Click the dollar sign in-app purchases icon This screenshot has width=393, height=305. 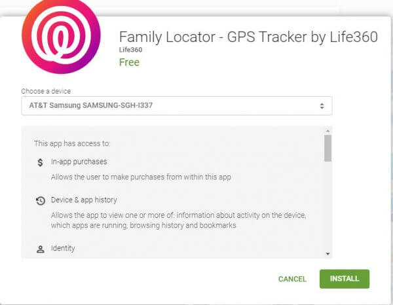point(40,162)
